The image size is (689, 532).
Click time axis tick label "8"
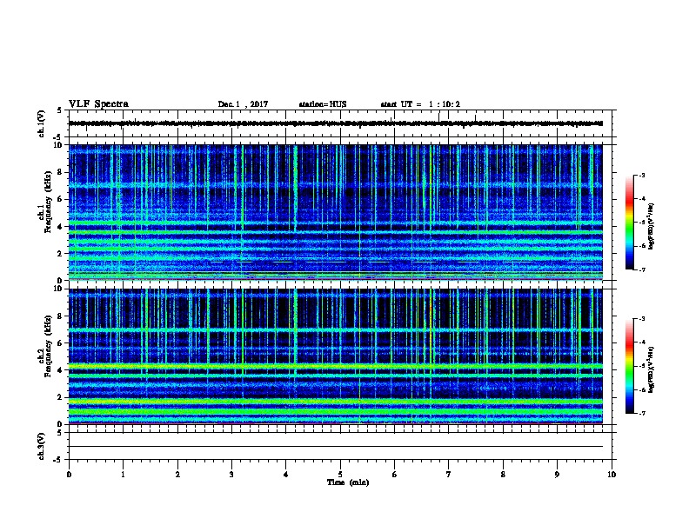click(503, 475)
